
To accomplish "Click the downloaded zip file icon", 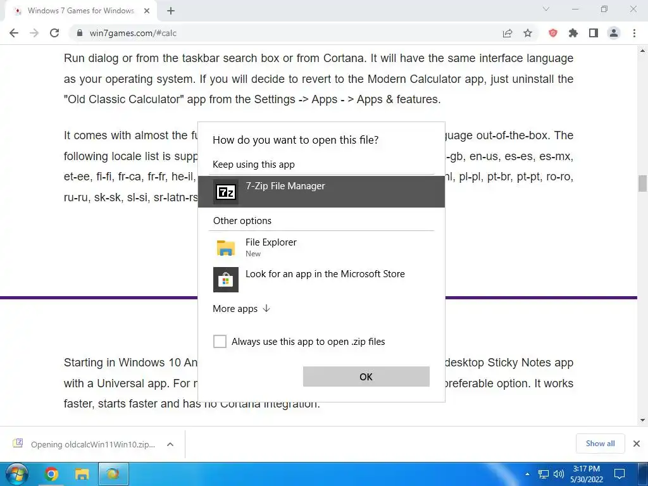I will tap(18, 444).
